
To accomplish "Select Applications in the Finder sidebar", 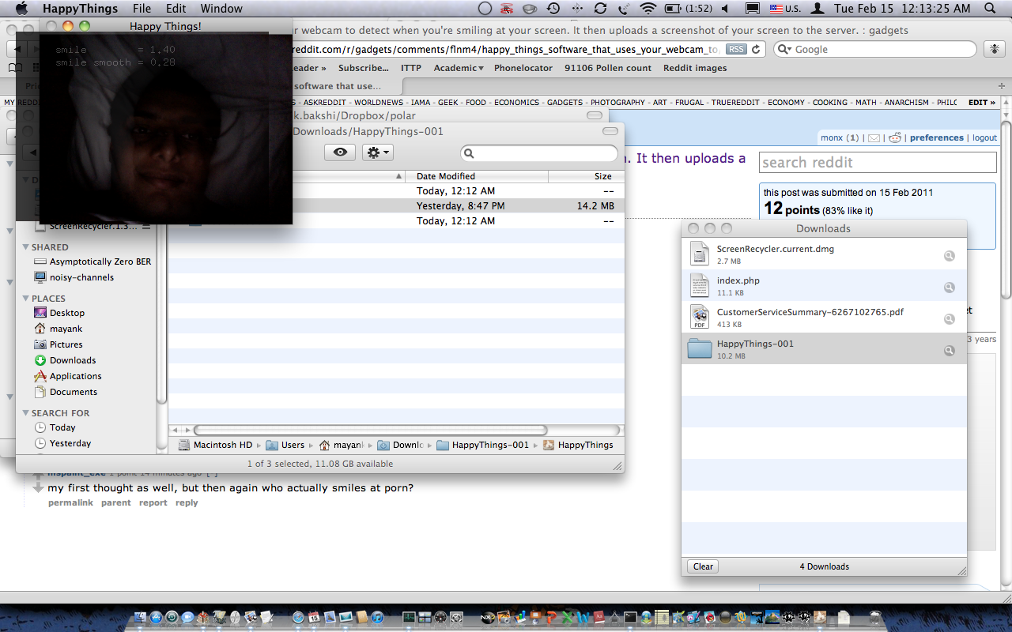I will pos(75,376).
